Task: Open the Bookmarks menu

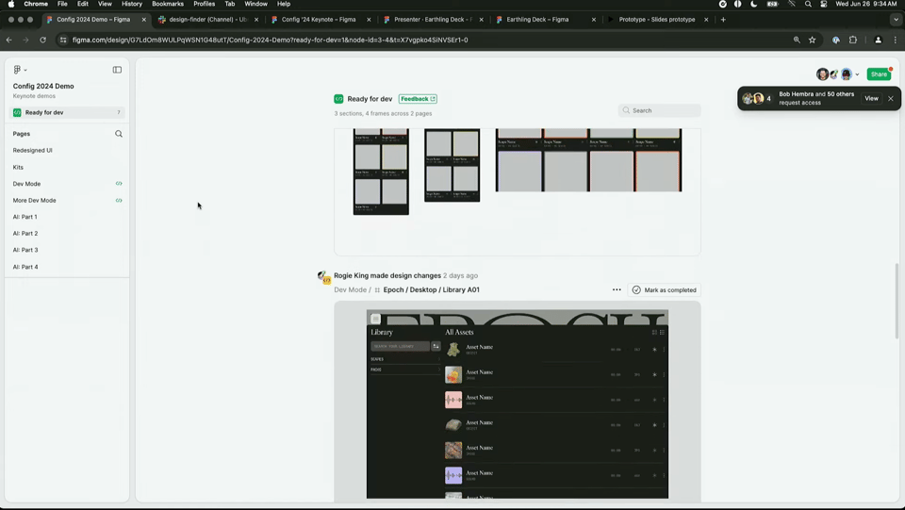Action: (x=168, y=4)
